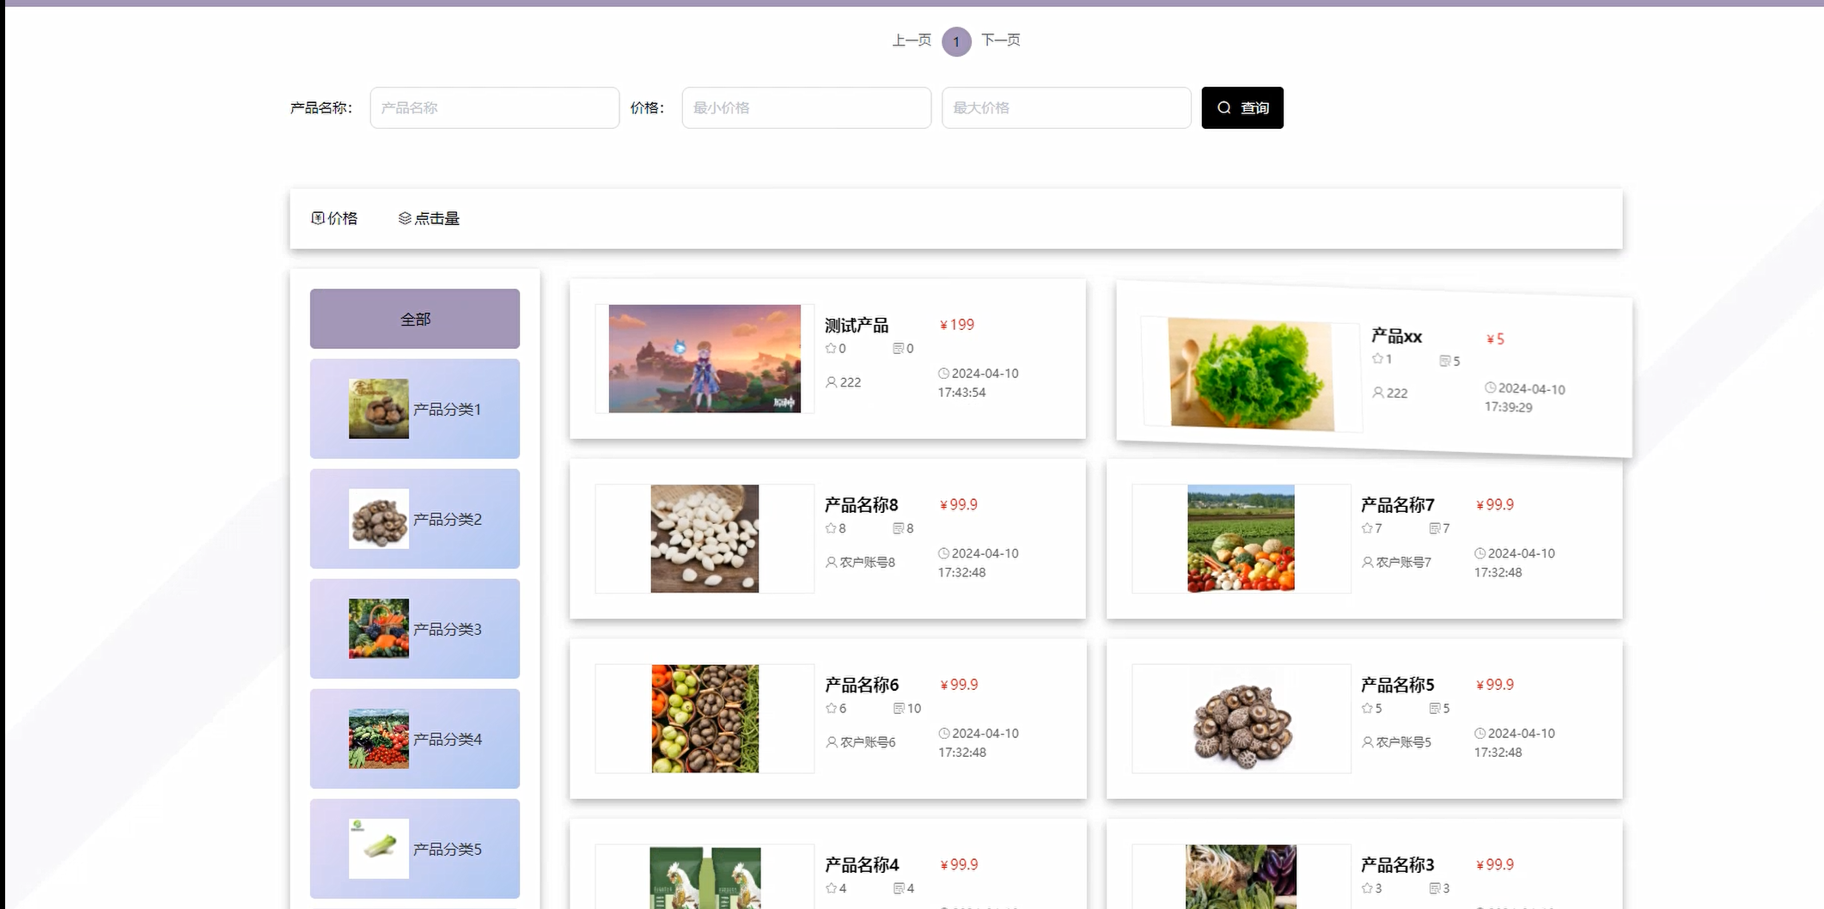Open the 产品名称6 fruit image

pyautogui.click(x=705, y=718)
